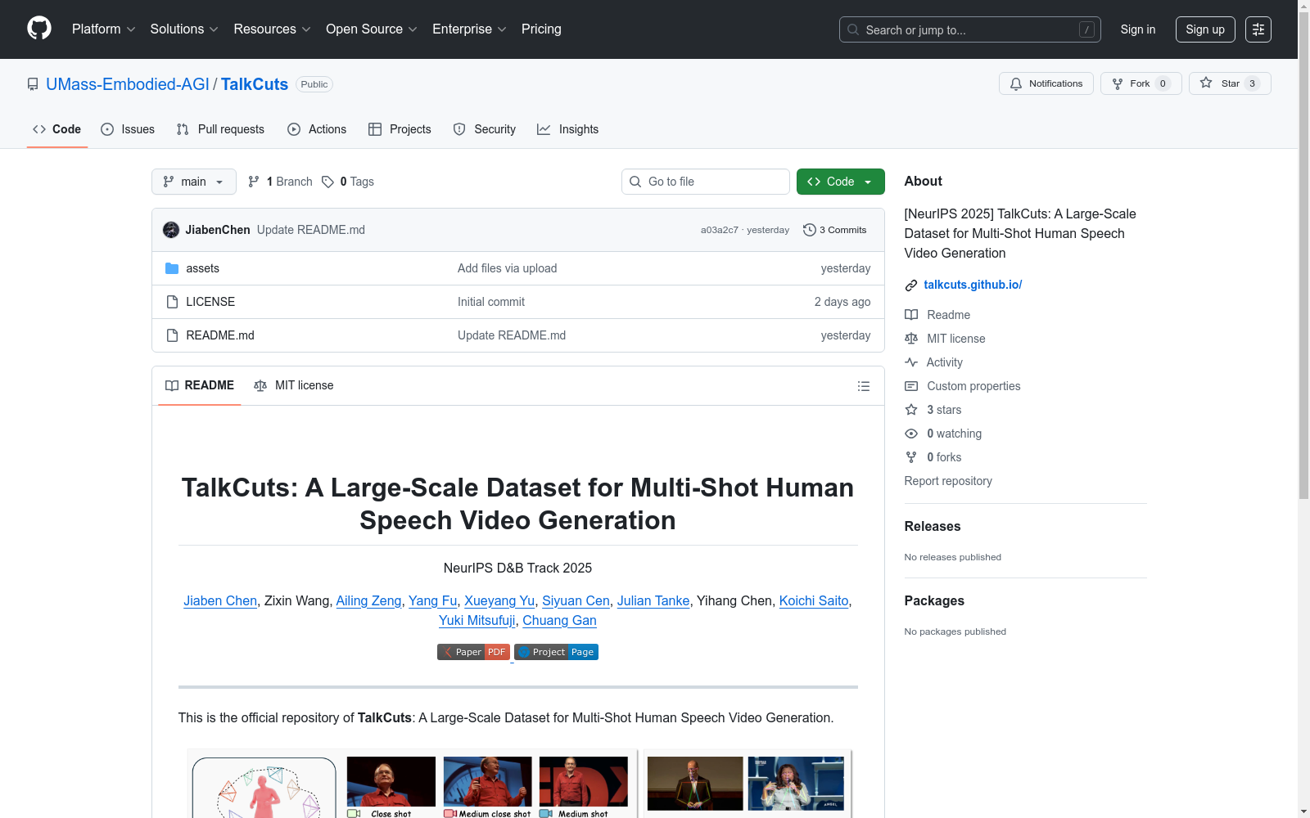The image size is (1310, 818).
Task: Click the MIT license scale icon in About
Action: point(911,339)
